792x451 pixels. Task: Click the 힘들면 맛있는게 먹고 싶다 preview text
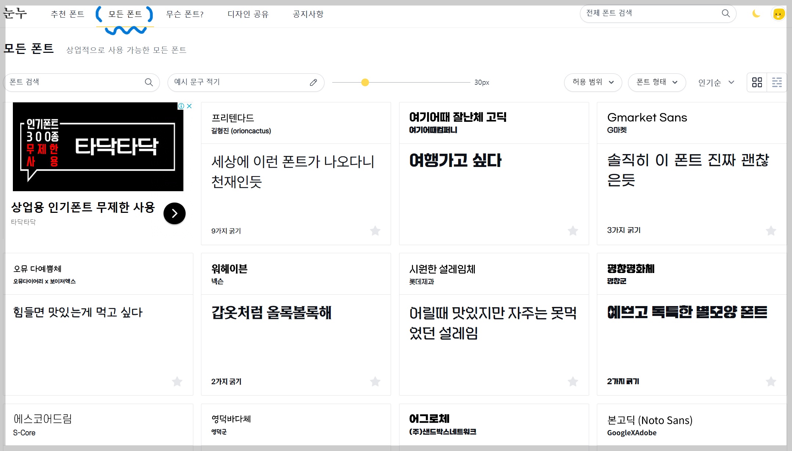(78, 312)
